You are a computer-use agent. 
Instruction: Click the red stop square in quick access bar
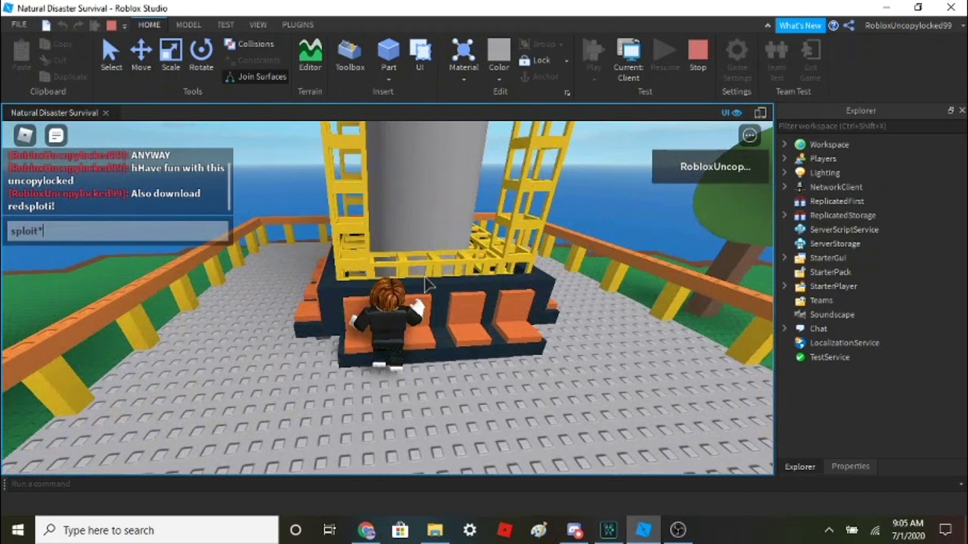111,25
